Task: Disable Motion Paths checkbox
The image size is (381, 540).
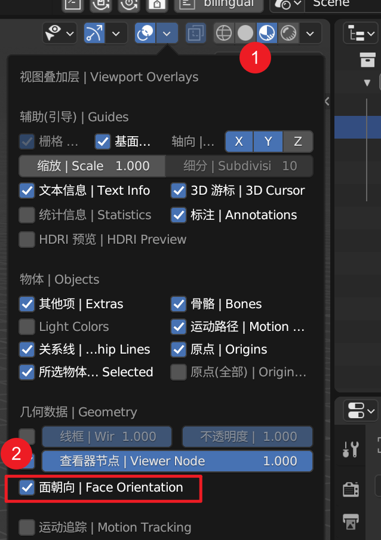Action: point(179,327)
